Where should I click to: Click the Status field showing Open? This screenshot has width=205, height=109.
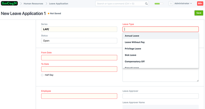79,41
